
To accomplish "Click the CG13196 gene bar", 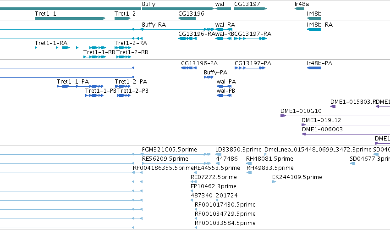I will pyautogui.click(x=187, y=18).
